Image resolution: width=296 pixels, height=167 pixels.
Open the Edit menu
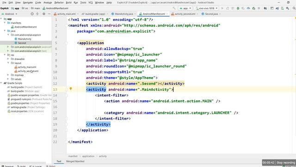(11, 2)
